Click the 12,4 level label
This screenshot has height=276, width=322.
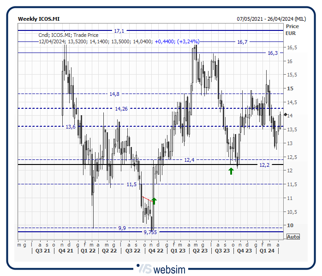[x=189, y=160]
